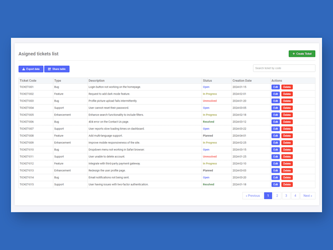Click the plus icon in Create Ticket

294,54
